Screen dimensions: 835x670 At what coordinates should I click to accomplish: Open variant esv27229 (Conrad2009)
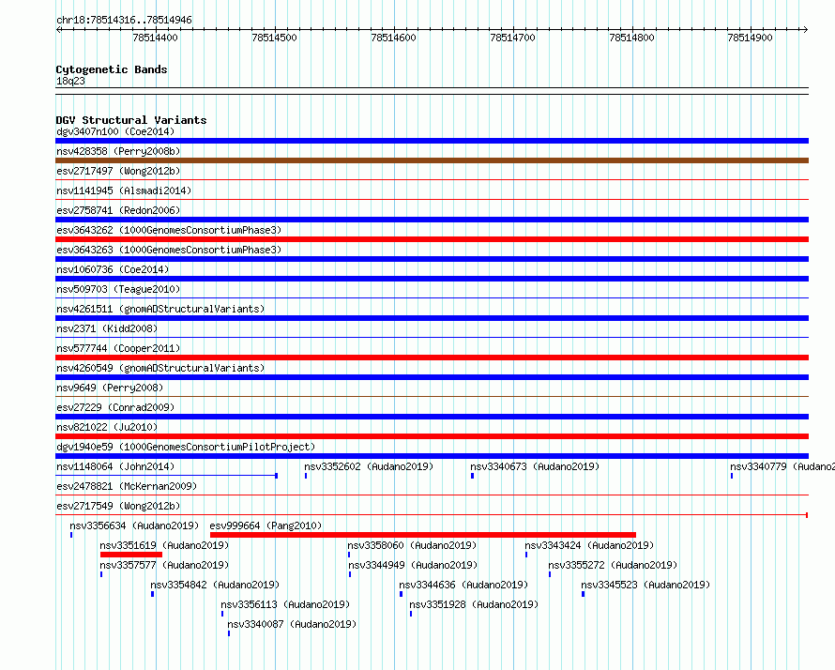[x=115, y=407]
